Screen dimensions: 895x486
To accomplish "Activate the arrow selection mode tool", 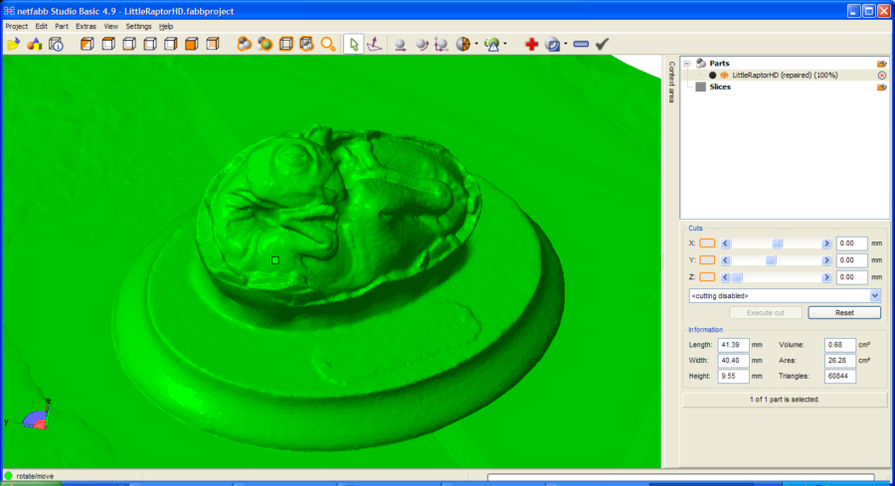I will (x=353, y=44).
